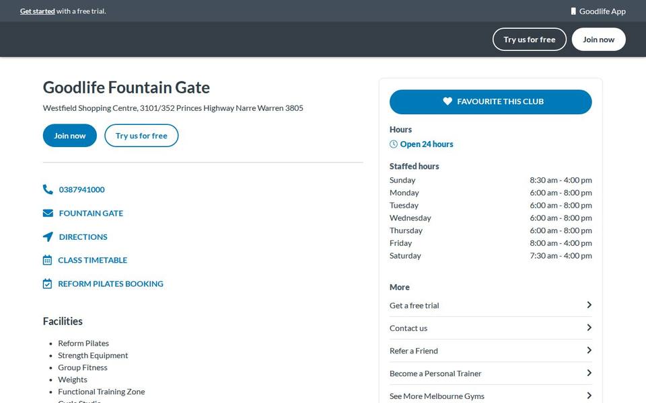646x403 pixels.
Task: Click the Monday staffed hours row
Action: 491,193
